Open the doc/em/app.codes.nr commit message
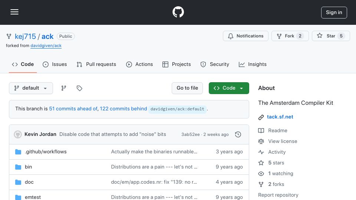The width and height of the screenshot is (356, 200). point(154,182)
